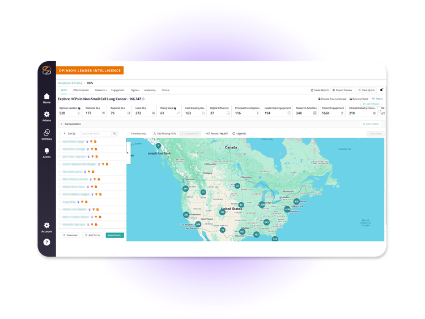Click the Add To List button
The height and width of the screenshot is (319, 425).
(x=92, y=235)
